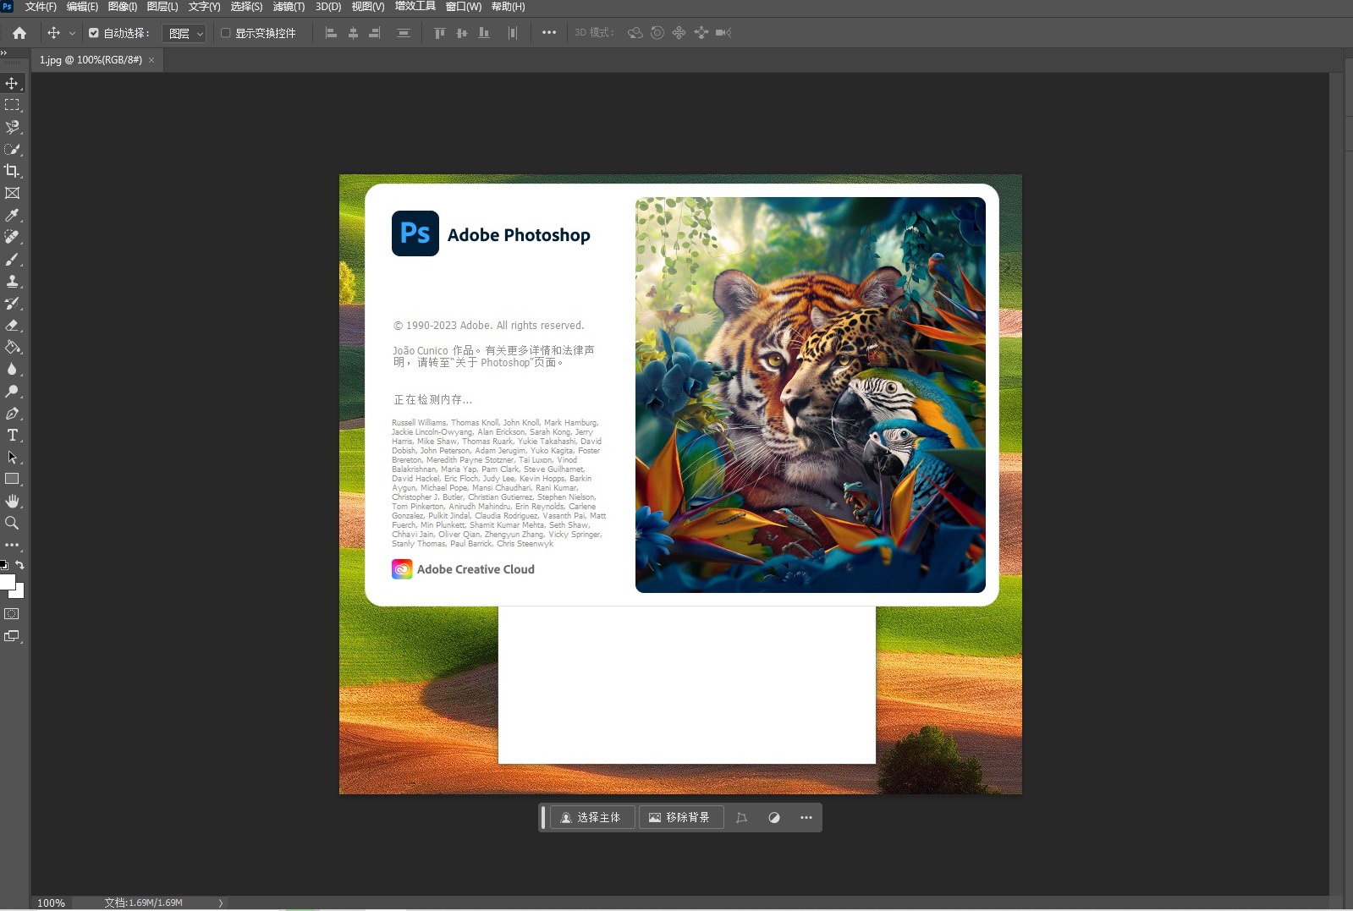Open the 图层(L) menu
The image size is (1353, 911).
162,7
